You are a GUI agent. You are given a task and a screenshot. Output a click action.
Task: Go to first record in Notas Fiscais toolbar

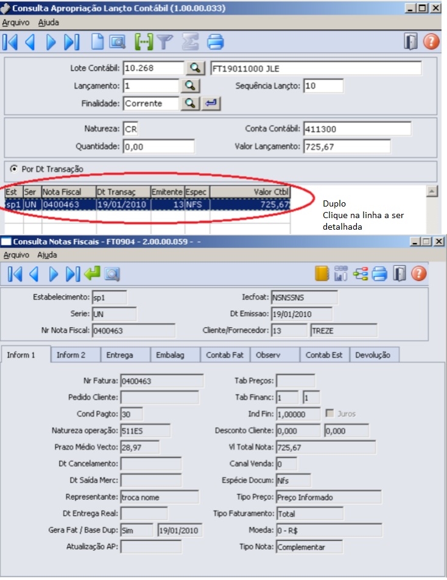tap(15, 274)
